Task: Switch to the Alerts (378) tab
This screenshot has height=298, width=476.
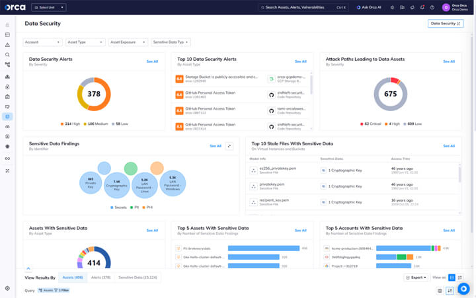Action: (100, 278)
